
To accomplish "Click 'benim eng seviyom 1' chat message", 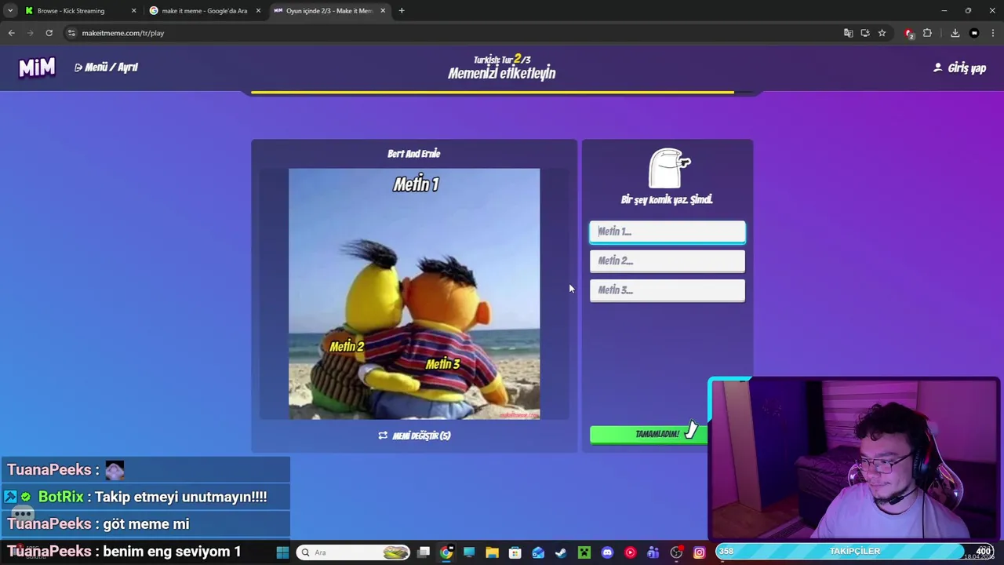I will [x=145, y=551].
